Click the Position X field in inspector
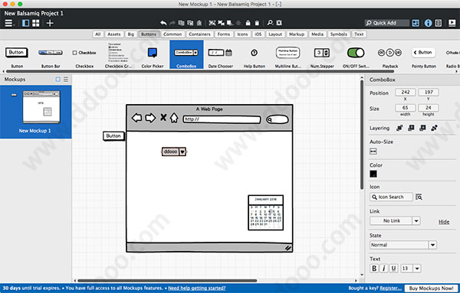The width and height of the screenshot is (460, 293). (405, 93)
